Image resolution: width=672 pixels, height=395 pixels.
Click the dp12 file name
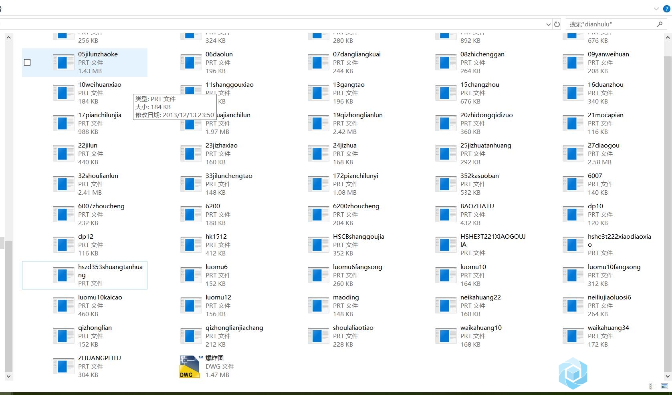86,237
